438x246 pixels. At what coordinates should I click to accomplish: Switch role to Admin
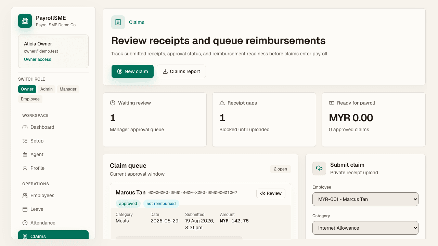tap(47, 89)
